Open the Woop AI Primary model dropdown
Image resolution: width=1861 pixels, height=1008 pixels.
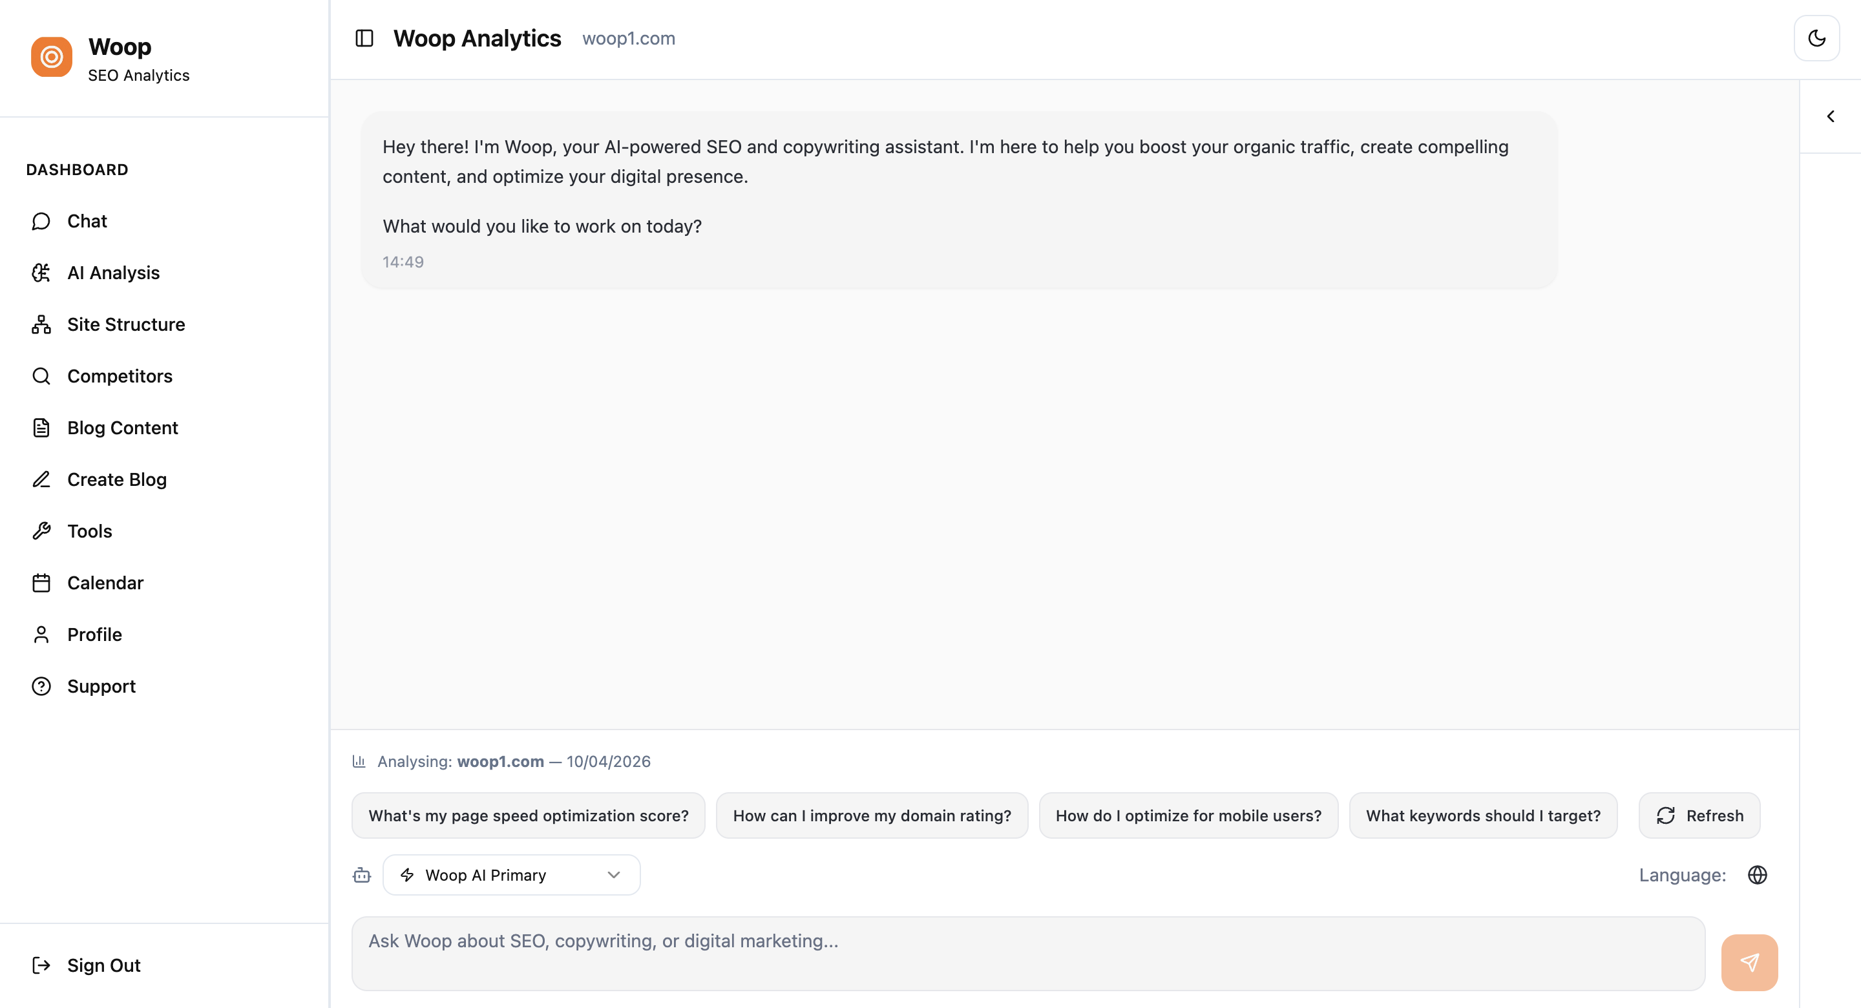[510, 875]
